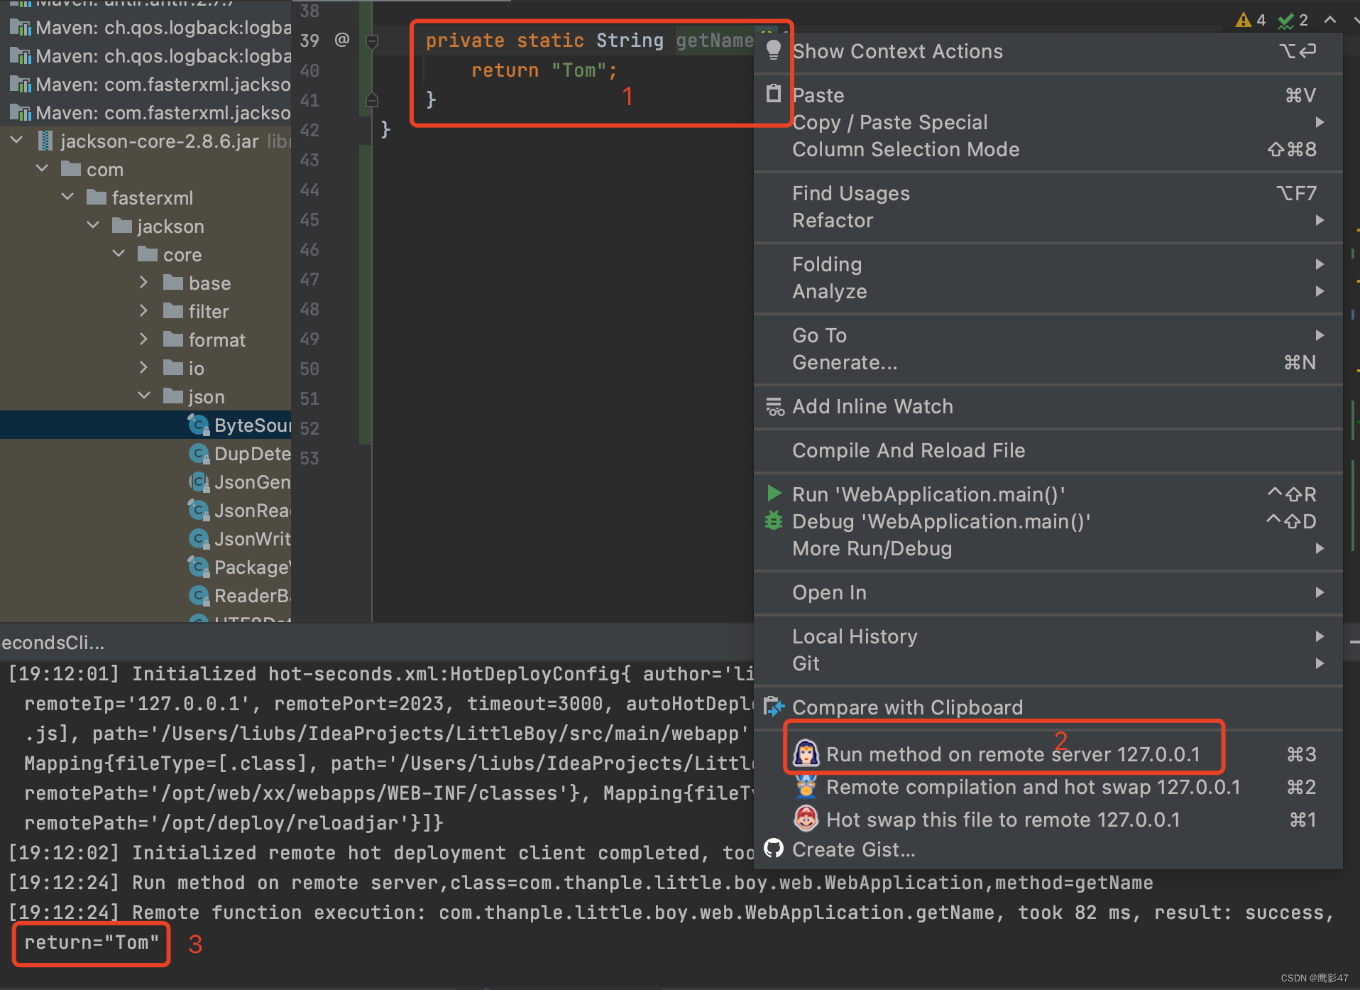Click the ByteSource class icon in the tree
Screen dimensions: 1360x990
[x=199, y=425]
